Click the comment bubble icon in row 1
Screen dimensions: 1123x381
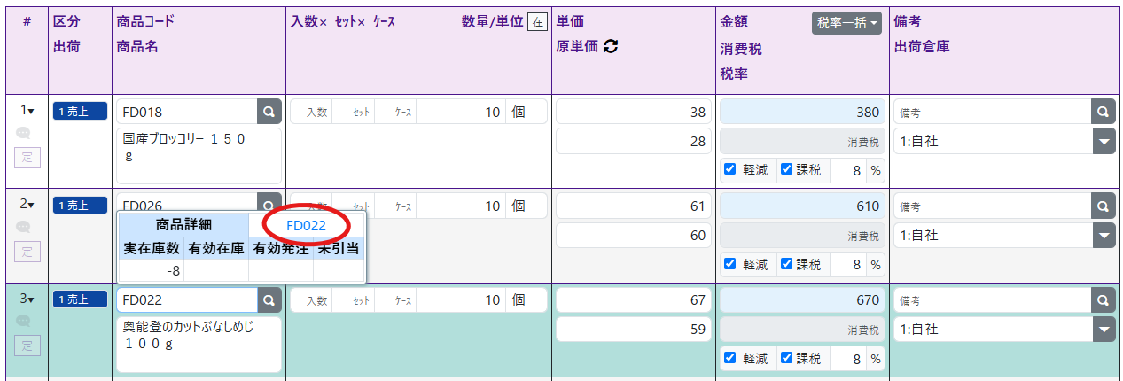click(x=24, y=133)
